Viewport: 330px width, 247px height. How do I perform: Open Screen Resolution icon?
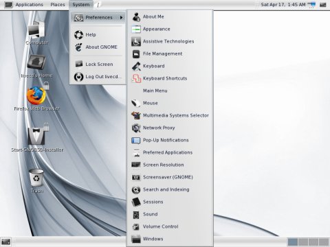(136, 165)
